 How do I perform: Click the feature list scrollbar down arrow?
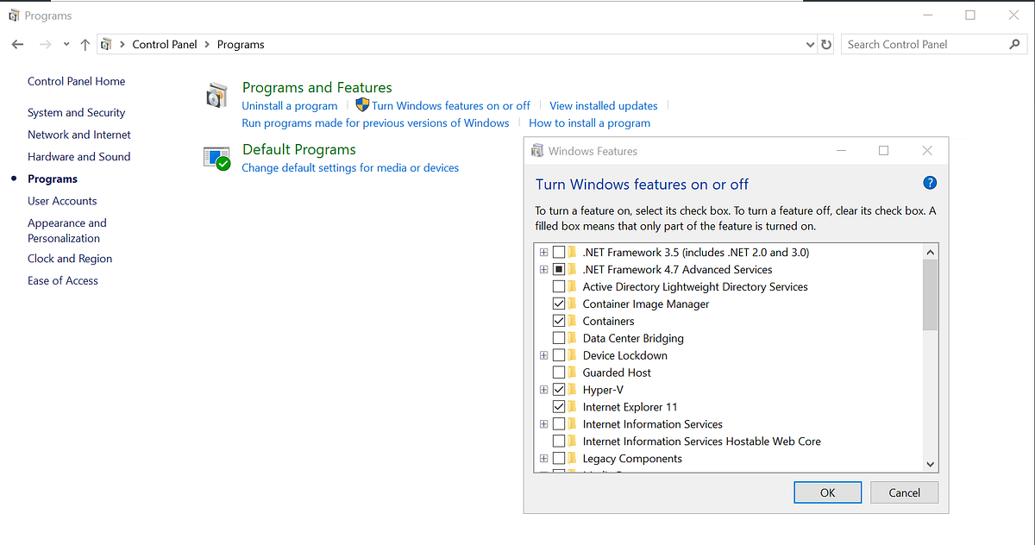pyautogui.click(x=930, y=463)
